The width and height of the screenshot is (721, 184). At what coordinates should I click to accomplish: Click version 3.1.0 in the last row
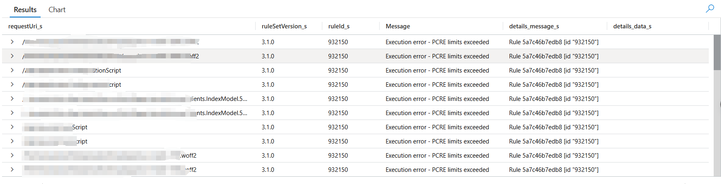click(268, 170)
